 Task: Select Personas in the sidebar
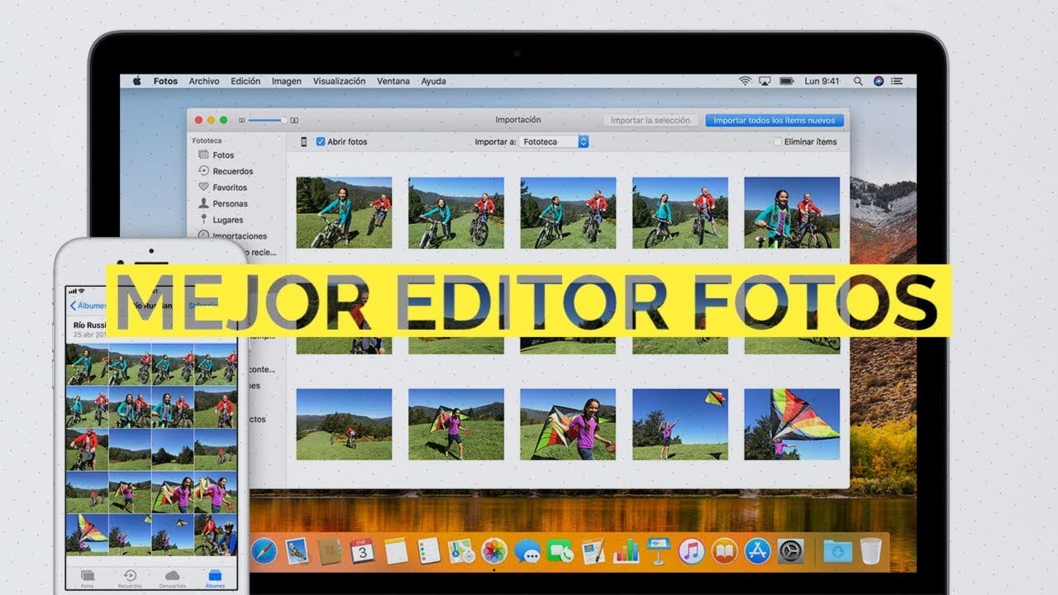222,203
